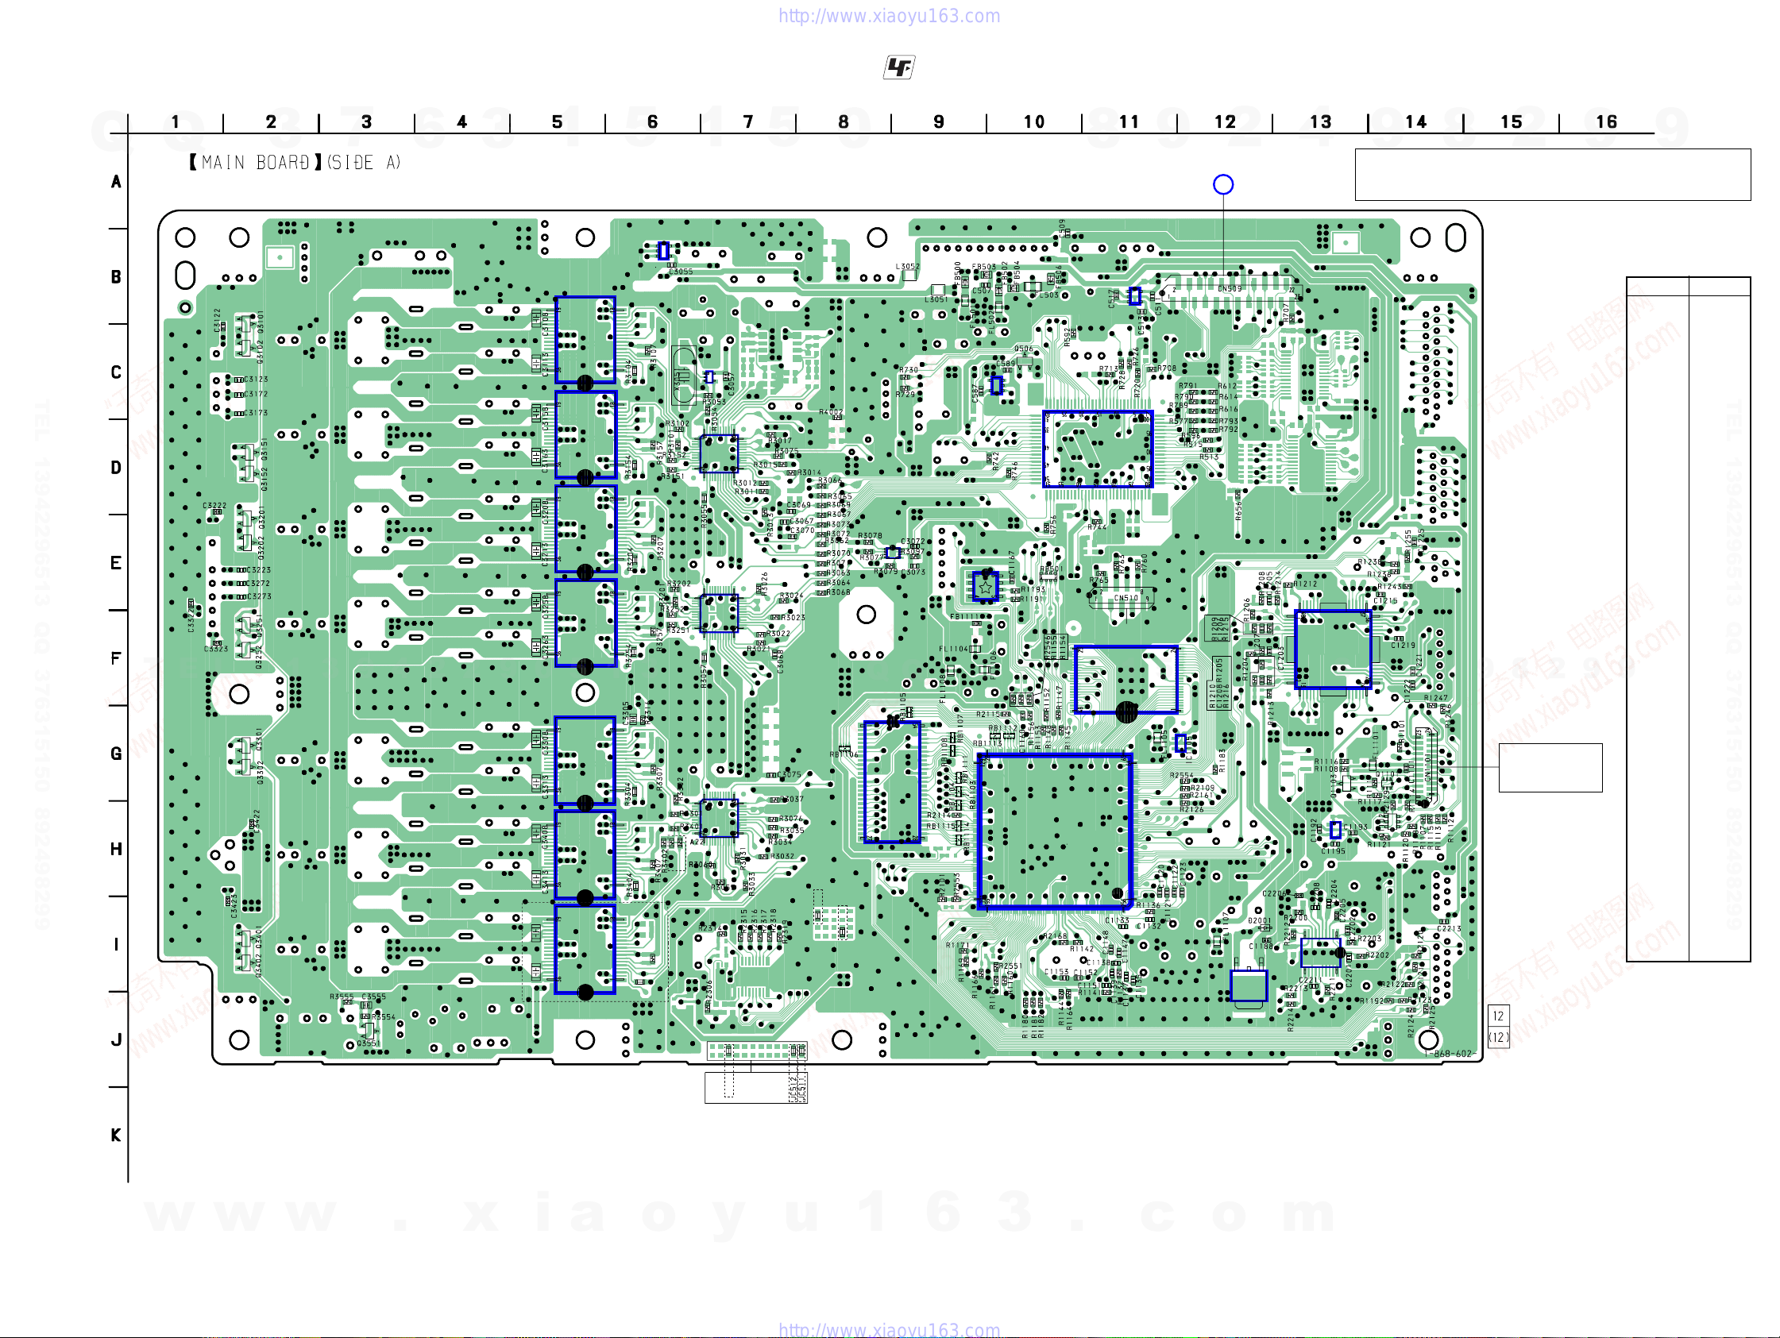Viewport: 1780px width, 1338px height.
Task: Click component label C3555
Action: [374, 997]
